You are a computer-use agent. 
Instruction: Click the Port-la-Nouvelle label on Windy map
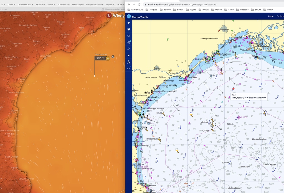(x=17, y=93)
